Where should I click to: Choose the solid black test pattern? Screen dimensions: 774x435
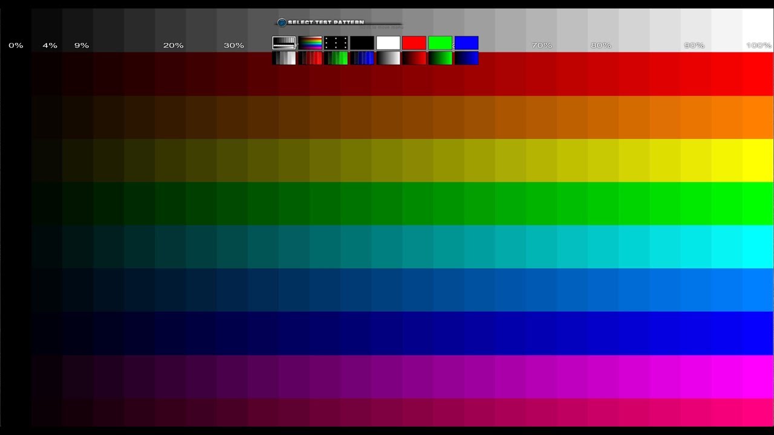tap(362, 43)
